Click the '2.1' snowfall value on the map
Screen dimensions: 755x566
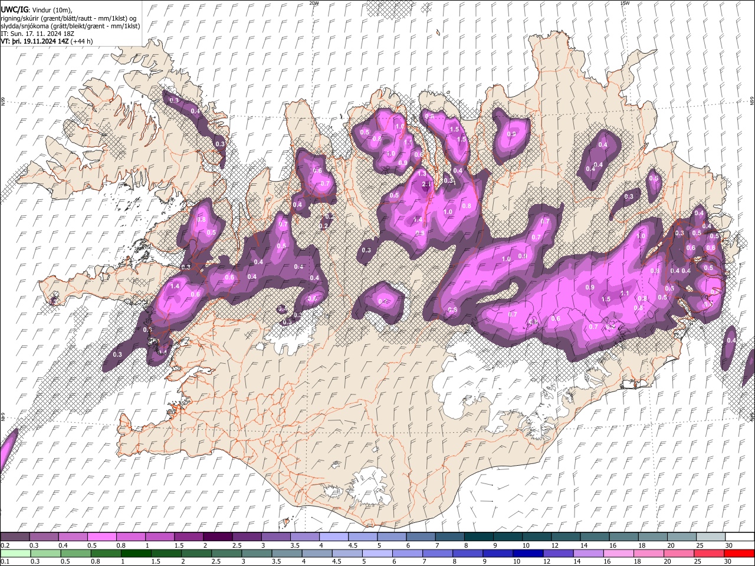pos(427,185)
